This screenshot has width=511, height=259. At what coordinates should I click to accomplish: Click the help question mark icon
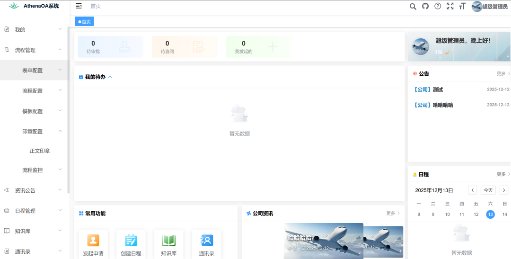[438, 6]
